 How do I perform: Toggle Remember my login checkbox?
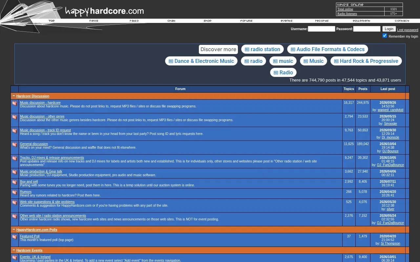point(385,36)
